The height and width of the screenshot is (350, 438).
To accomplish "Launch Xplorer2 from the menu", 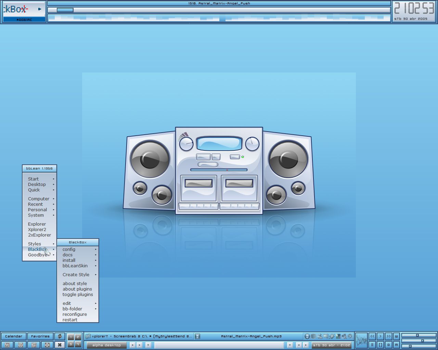I will click(x=39, y=229).
